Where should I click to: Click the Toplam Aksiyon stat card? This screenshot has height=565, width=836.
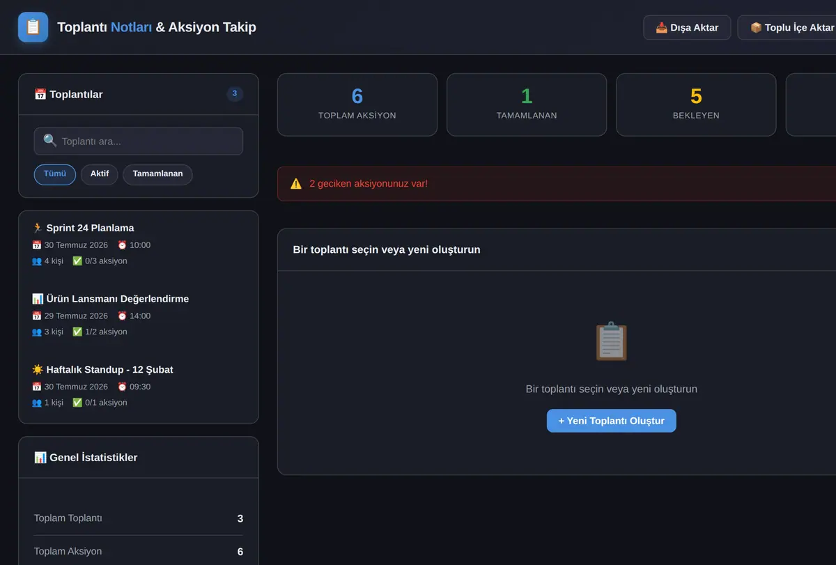tap(357, 105)
